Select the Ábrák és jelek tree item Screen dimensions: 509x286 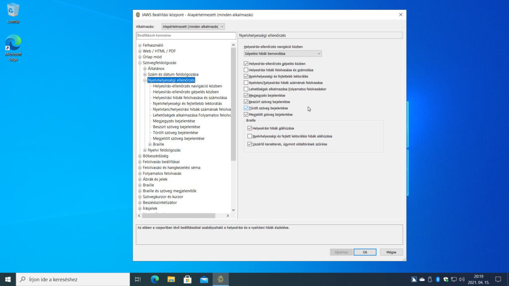pyautogui.click(x=155, y=179)
